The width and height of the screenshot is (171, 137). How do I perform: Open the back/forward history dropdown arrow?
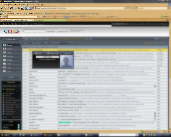(8, 8)
